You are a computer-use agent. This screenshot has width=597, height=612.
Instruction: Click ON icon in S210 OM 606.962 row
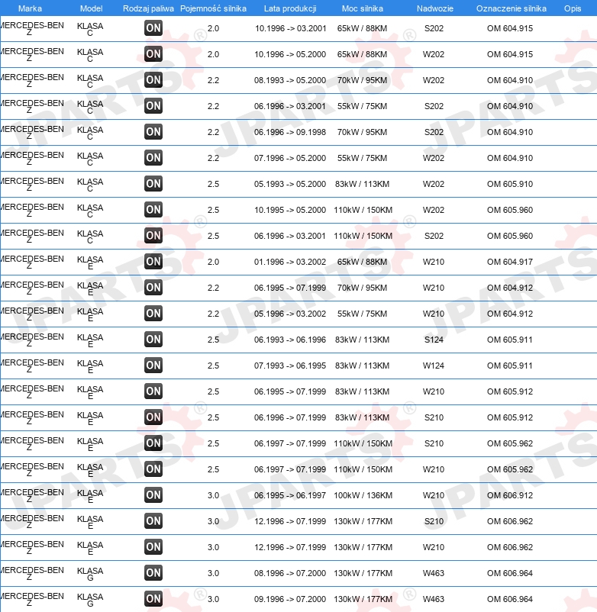[x=153, y=521]
